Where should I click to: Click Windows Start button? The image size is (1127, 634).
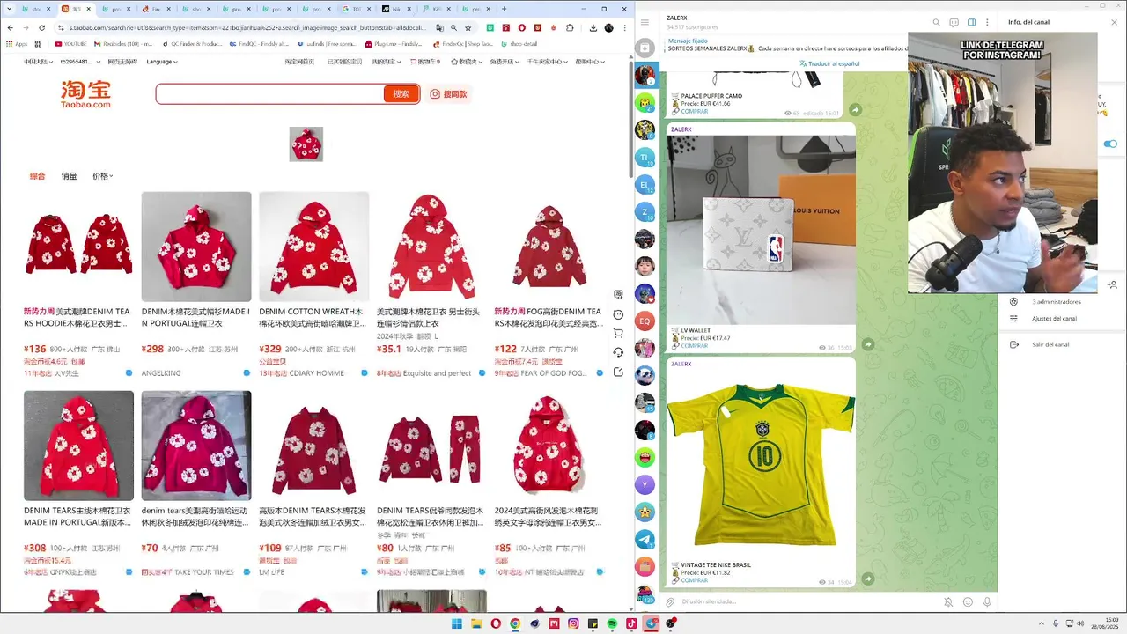[x=457, y=623]
